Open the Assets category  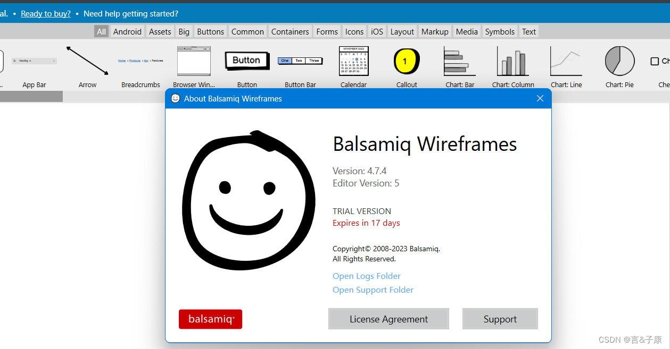[x=160, y=31]
